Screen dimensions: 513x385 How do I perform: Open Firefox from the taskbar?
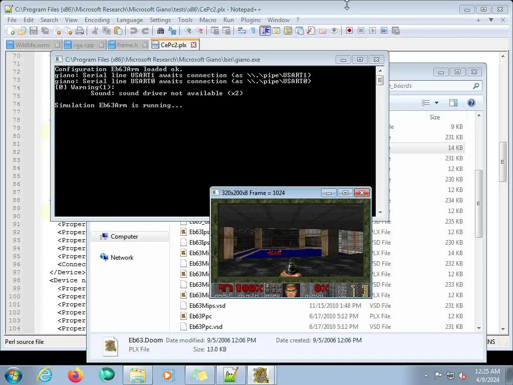point(75,375)
